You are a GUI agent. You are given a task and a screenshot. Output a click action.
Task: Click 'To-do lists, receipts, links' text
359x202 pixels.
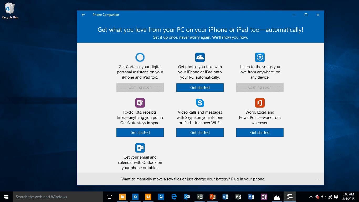pos(140,118)
